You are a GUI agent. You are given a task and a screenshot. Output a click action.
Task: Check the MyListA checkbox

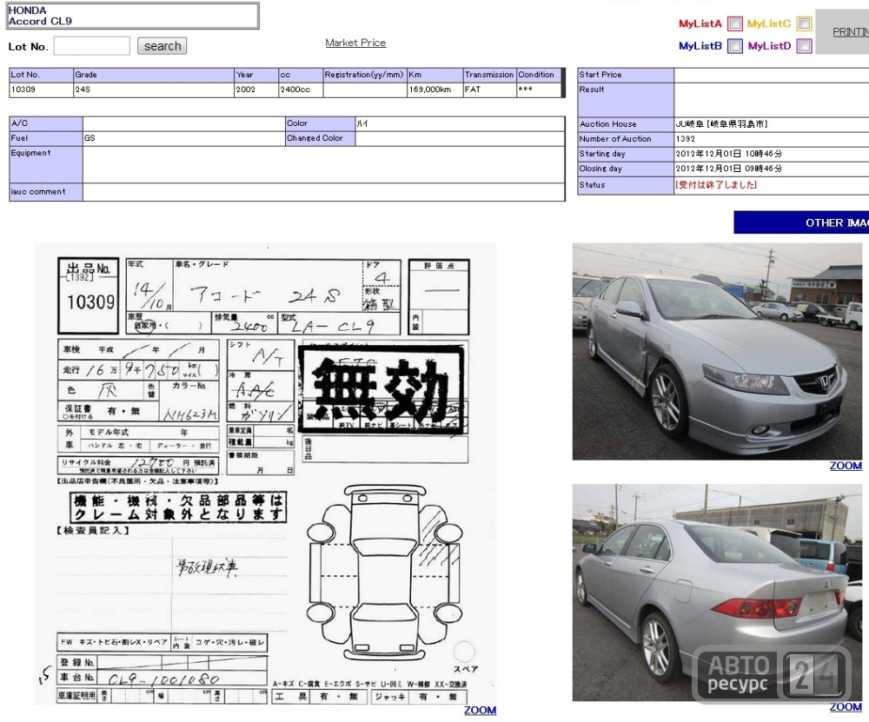(x=735, y=23)
